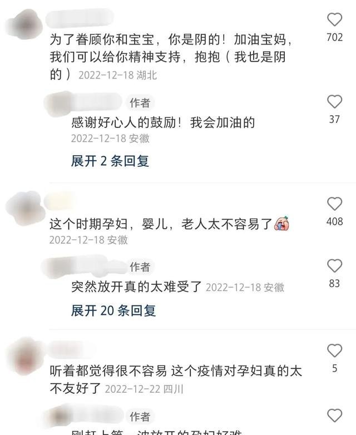Like the bottom author reply
The image size is (356, 435).
[x=334, y=416]
